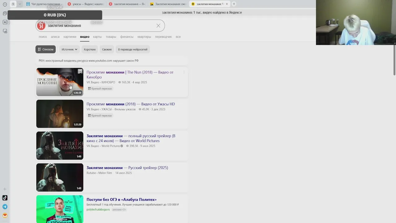
Task: Add a new sidebar app
Action: [x=5, y=189]
